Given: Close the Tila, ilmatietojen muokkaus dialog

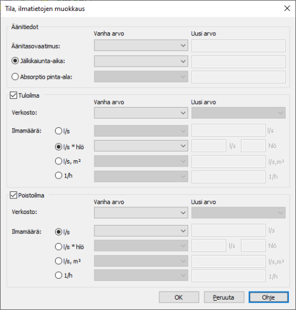Looking at the screenshot, I should (287, 8).
